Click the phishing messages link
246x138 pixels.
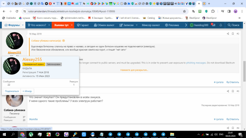pos(196,63)
